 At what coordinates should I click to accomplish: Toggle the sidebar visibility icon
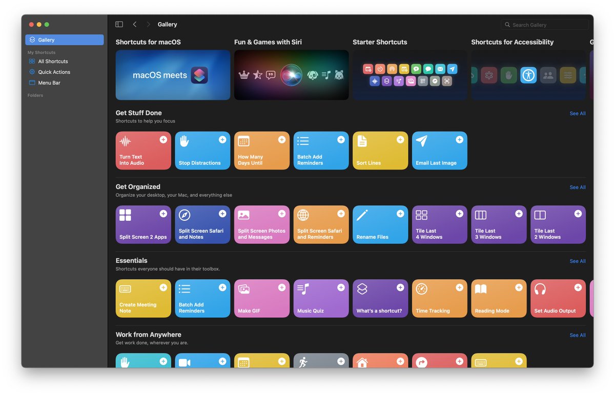coord(119,24)
